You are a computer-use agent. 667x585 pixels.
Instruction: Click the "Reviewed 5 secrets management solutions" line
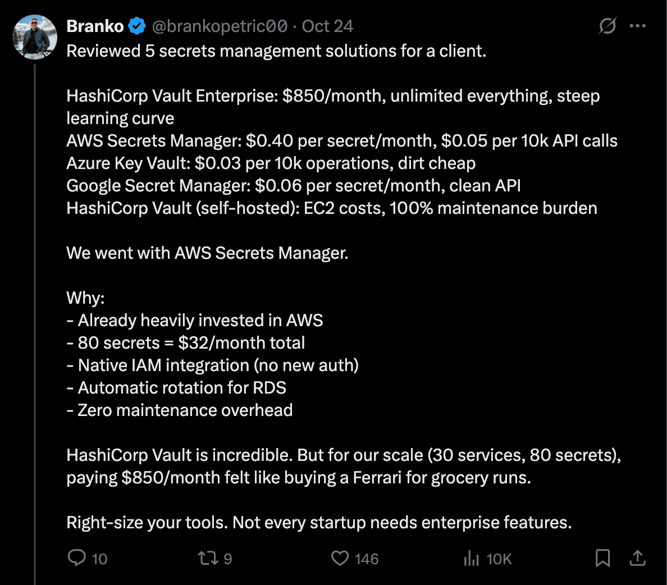(x=276, y=51)
